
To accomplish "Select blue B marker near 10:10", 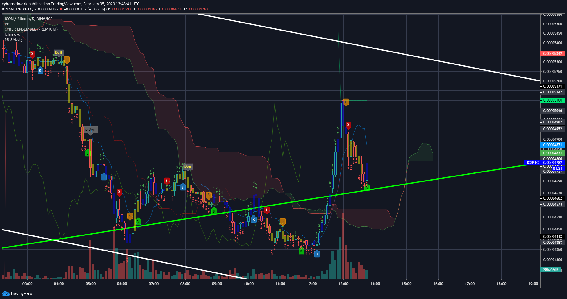I will (254, 220).
